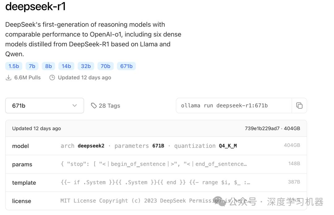Select the 7b size tag
Image resolution: width=334 pixels, height=215 pixels.
point(32,66)
